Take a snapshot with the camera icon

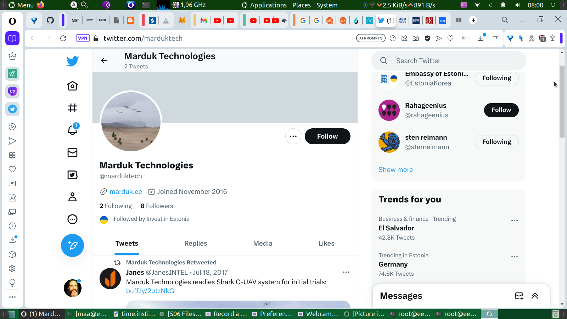coord(416,38)
